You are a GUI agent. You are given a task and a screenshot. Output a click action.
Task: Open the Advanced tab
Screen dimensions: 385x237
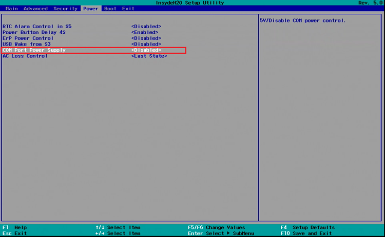tap(35, 9)
